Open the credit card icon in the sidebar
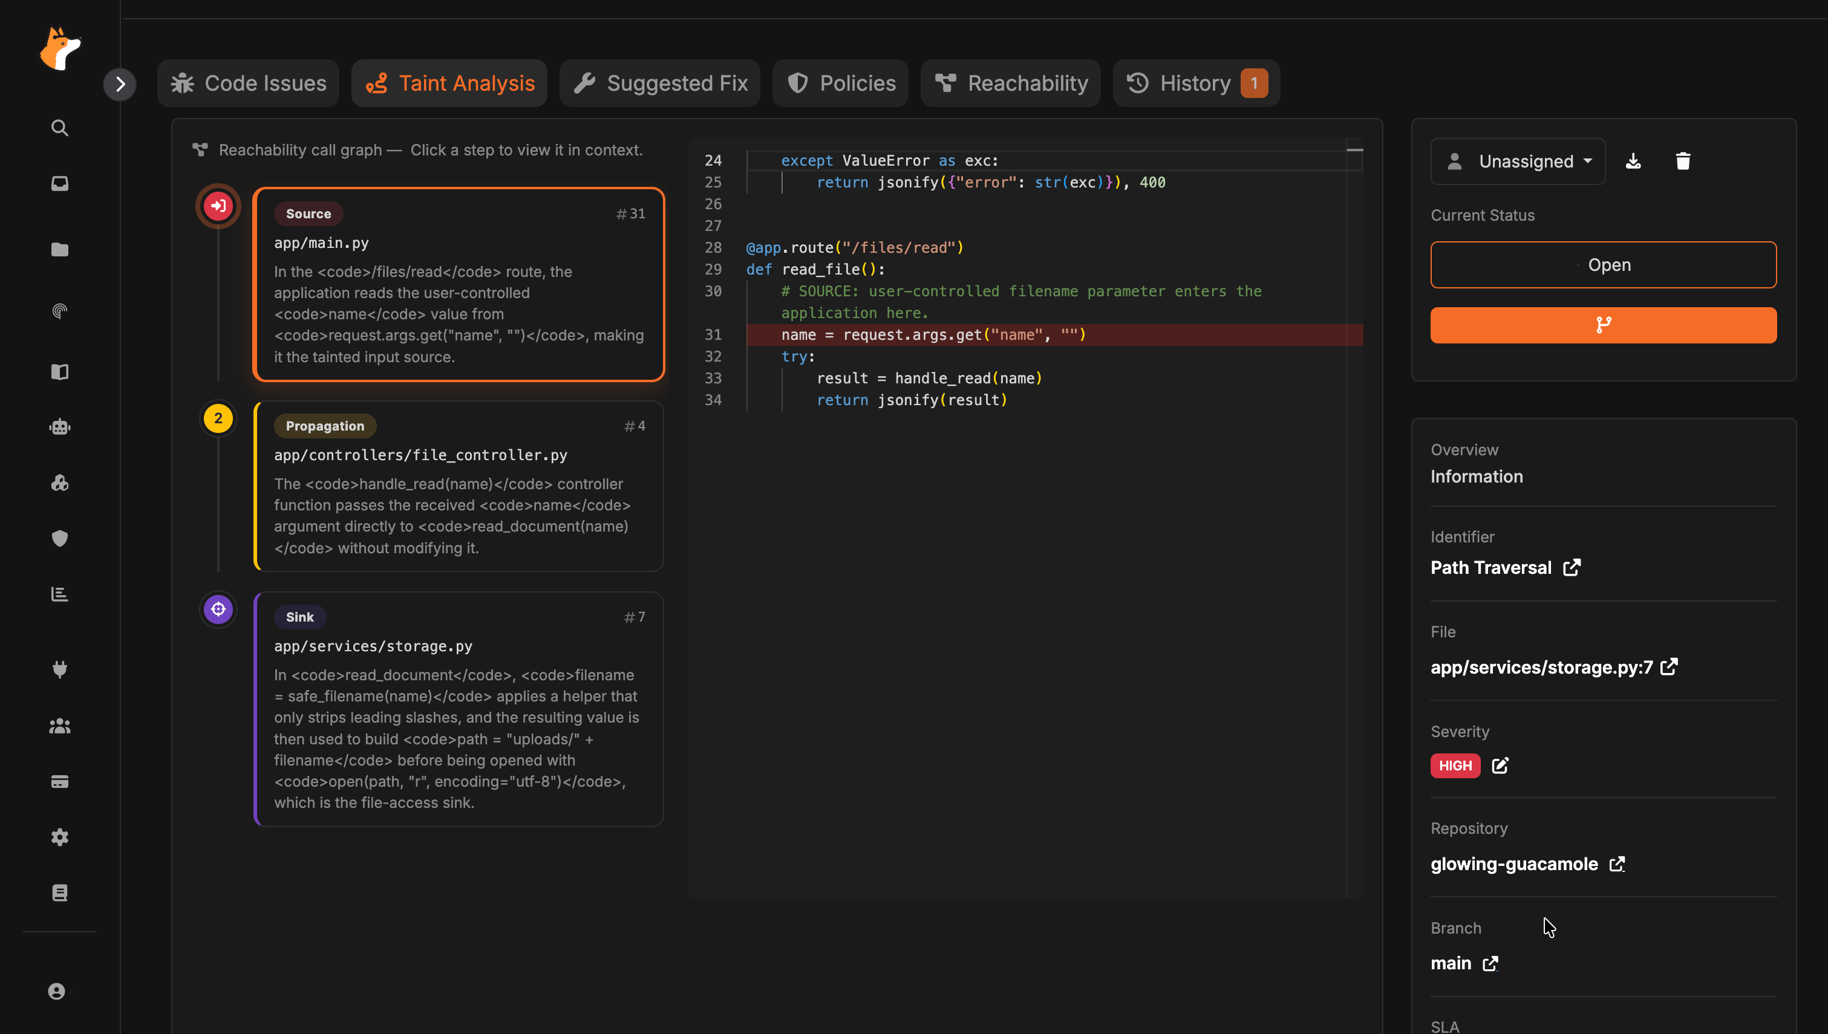The image size is (1828, 1034). pos(60,781)
